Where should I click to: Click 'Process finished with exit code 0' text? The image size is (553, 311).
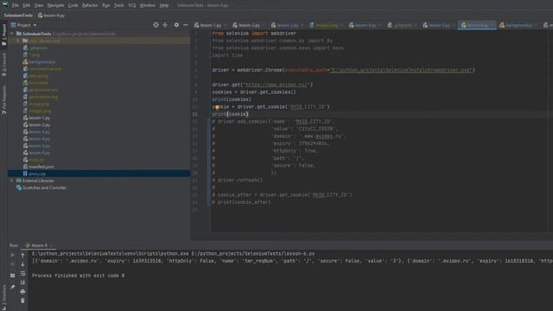point(78,276)
